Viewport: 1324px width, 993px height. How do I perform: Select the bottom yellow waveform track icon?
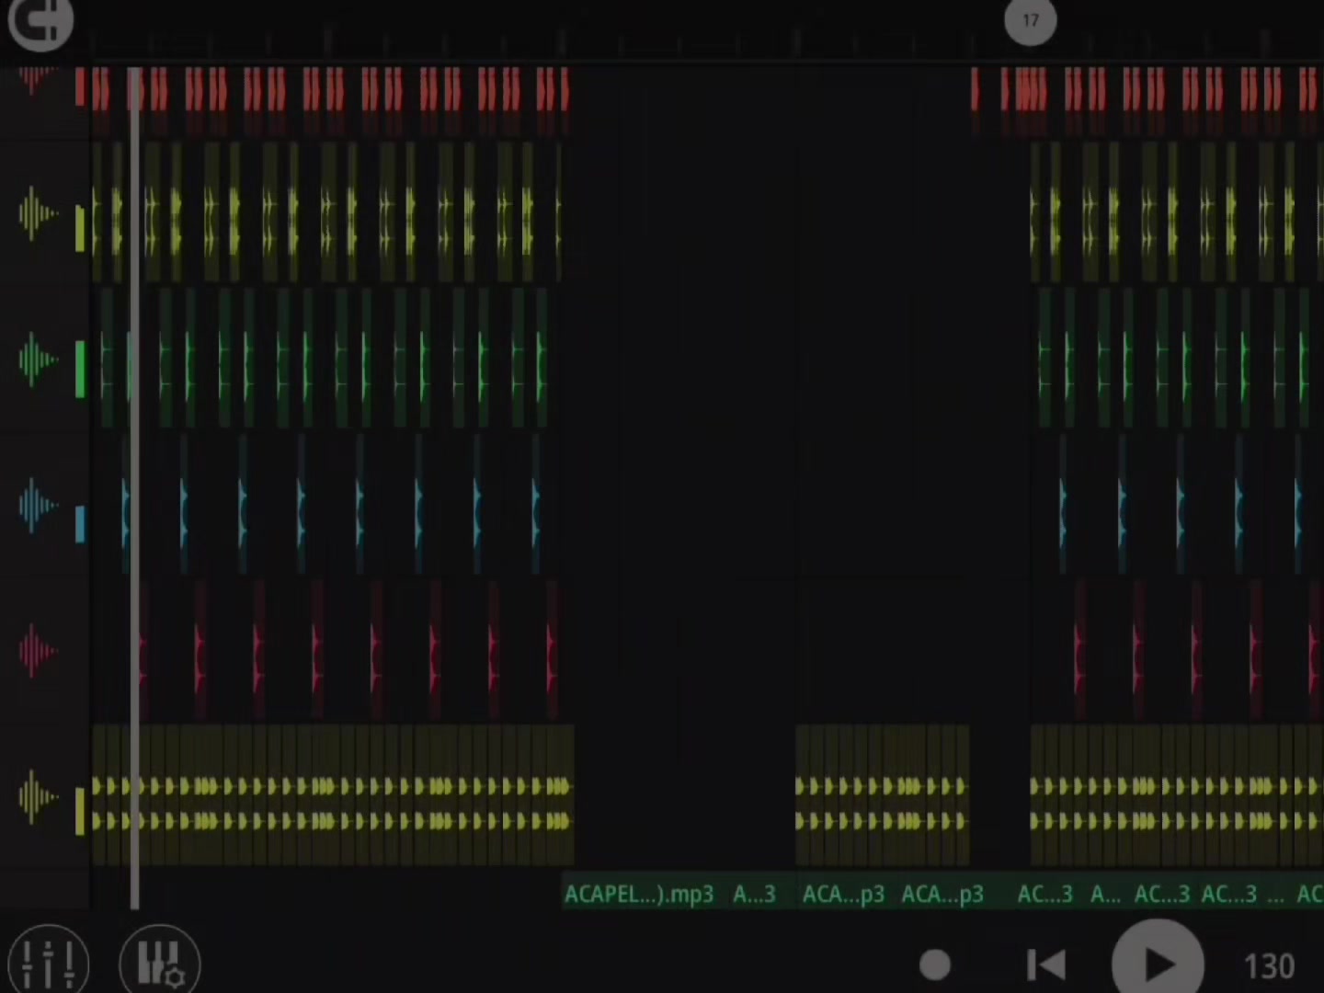pos(37,796)
